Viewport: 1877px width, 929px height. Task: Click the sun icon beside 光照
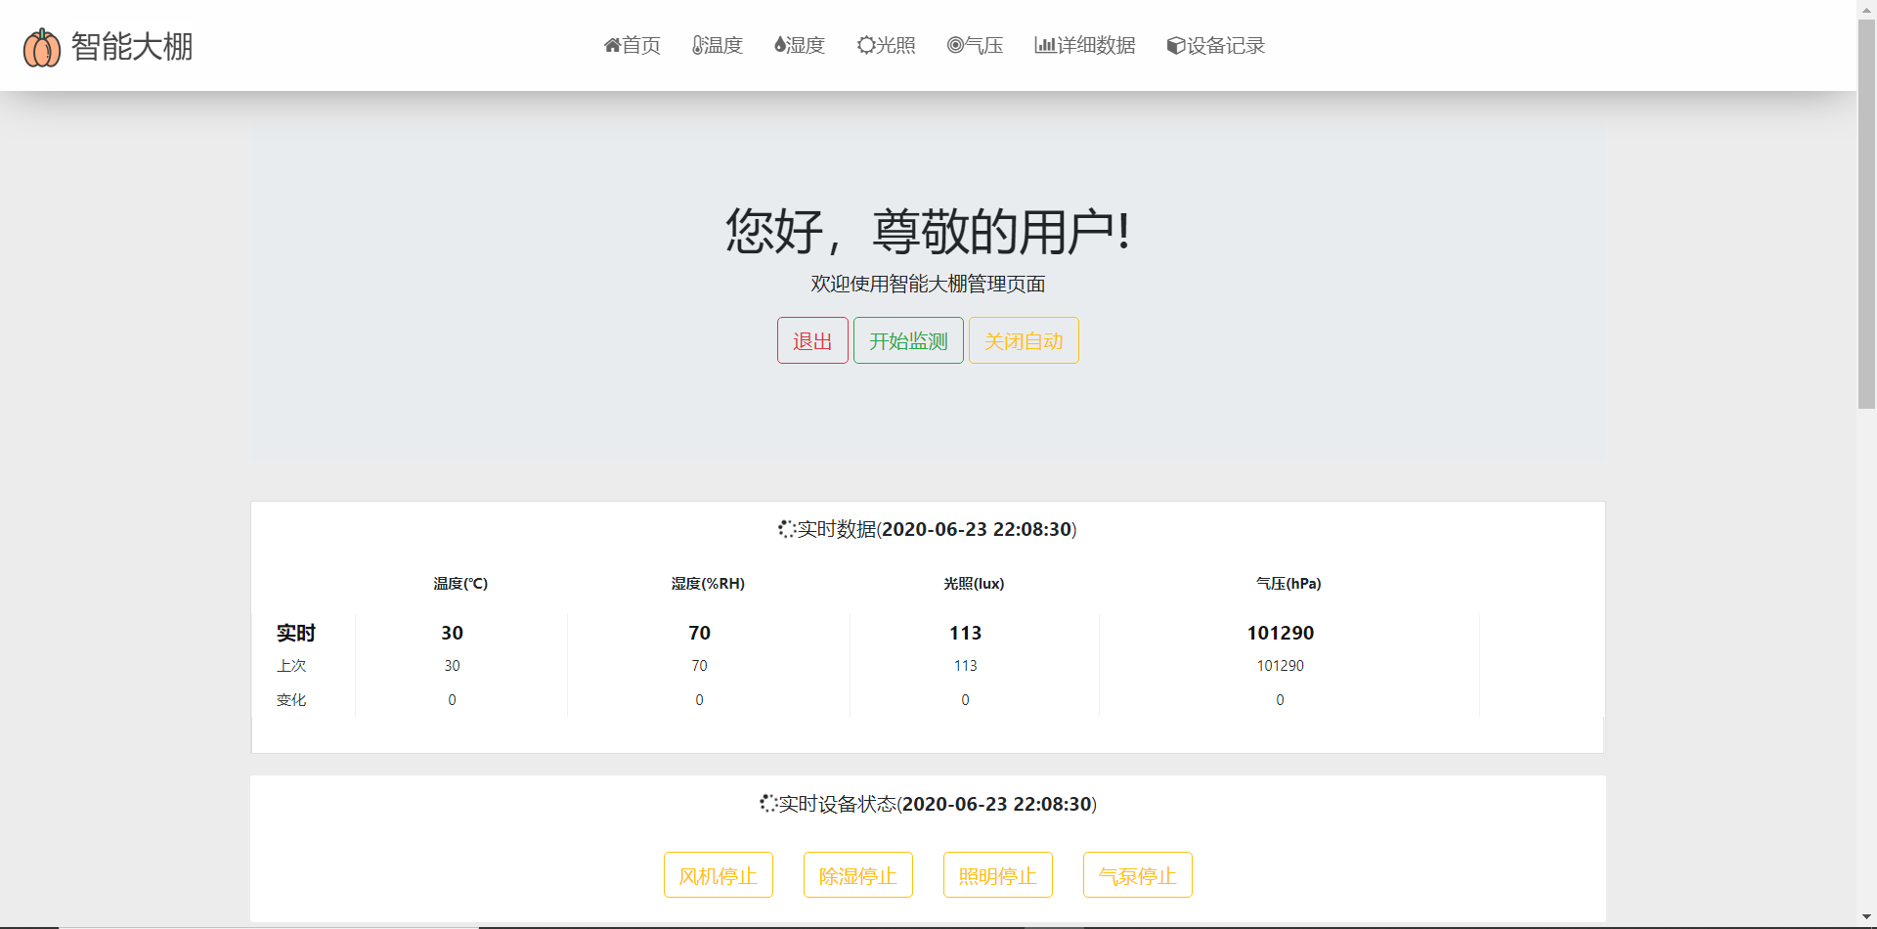pyautogui.click(x=866, y=45)
